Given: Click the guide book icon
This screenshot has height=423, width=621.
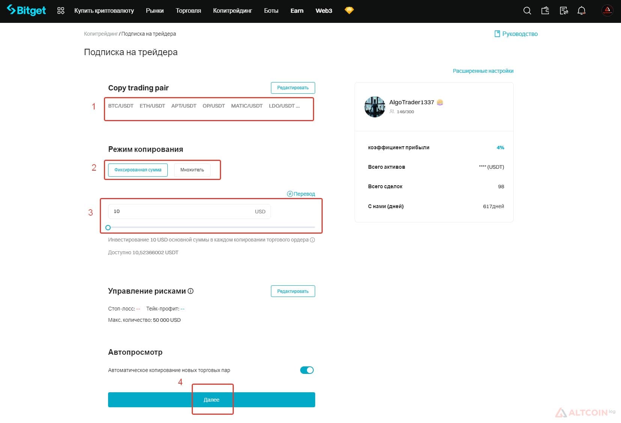Looking at the screenshot, I should [497, 34].
